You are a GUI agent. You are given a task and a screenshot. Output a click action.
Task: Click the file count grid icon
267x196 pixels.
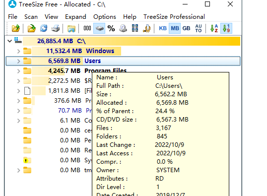point(135,28)
